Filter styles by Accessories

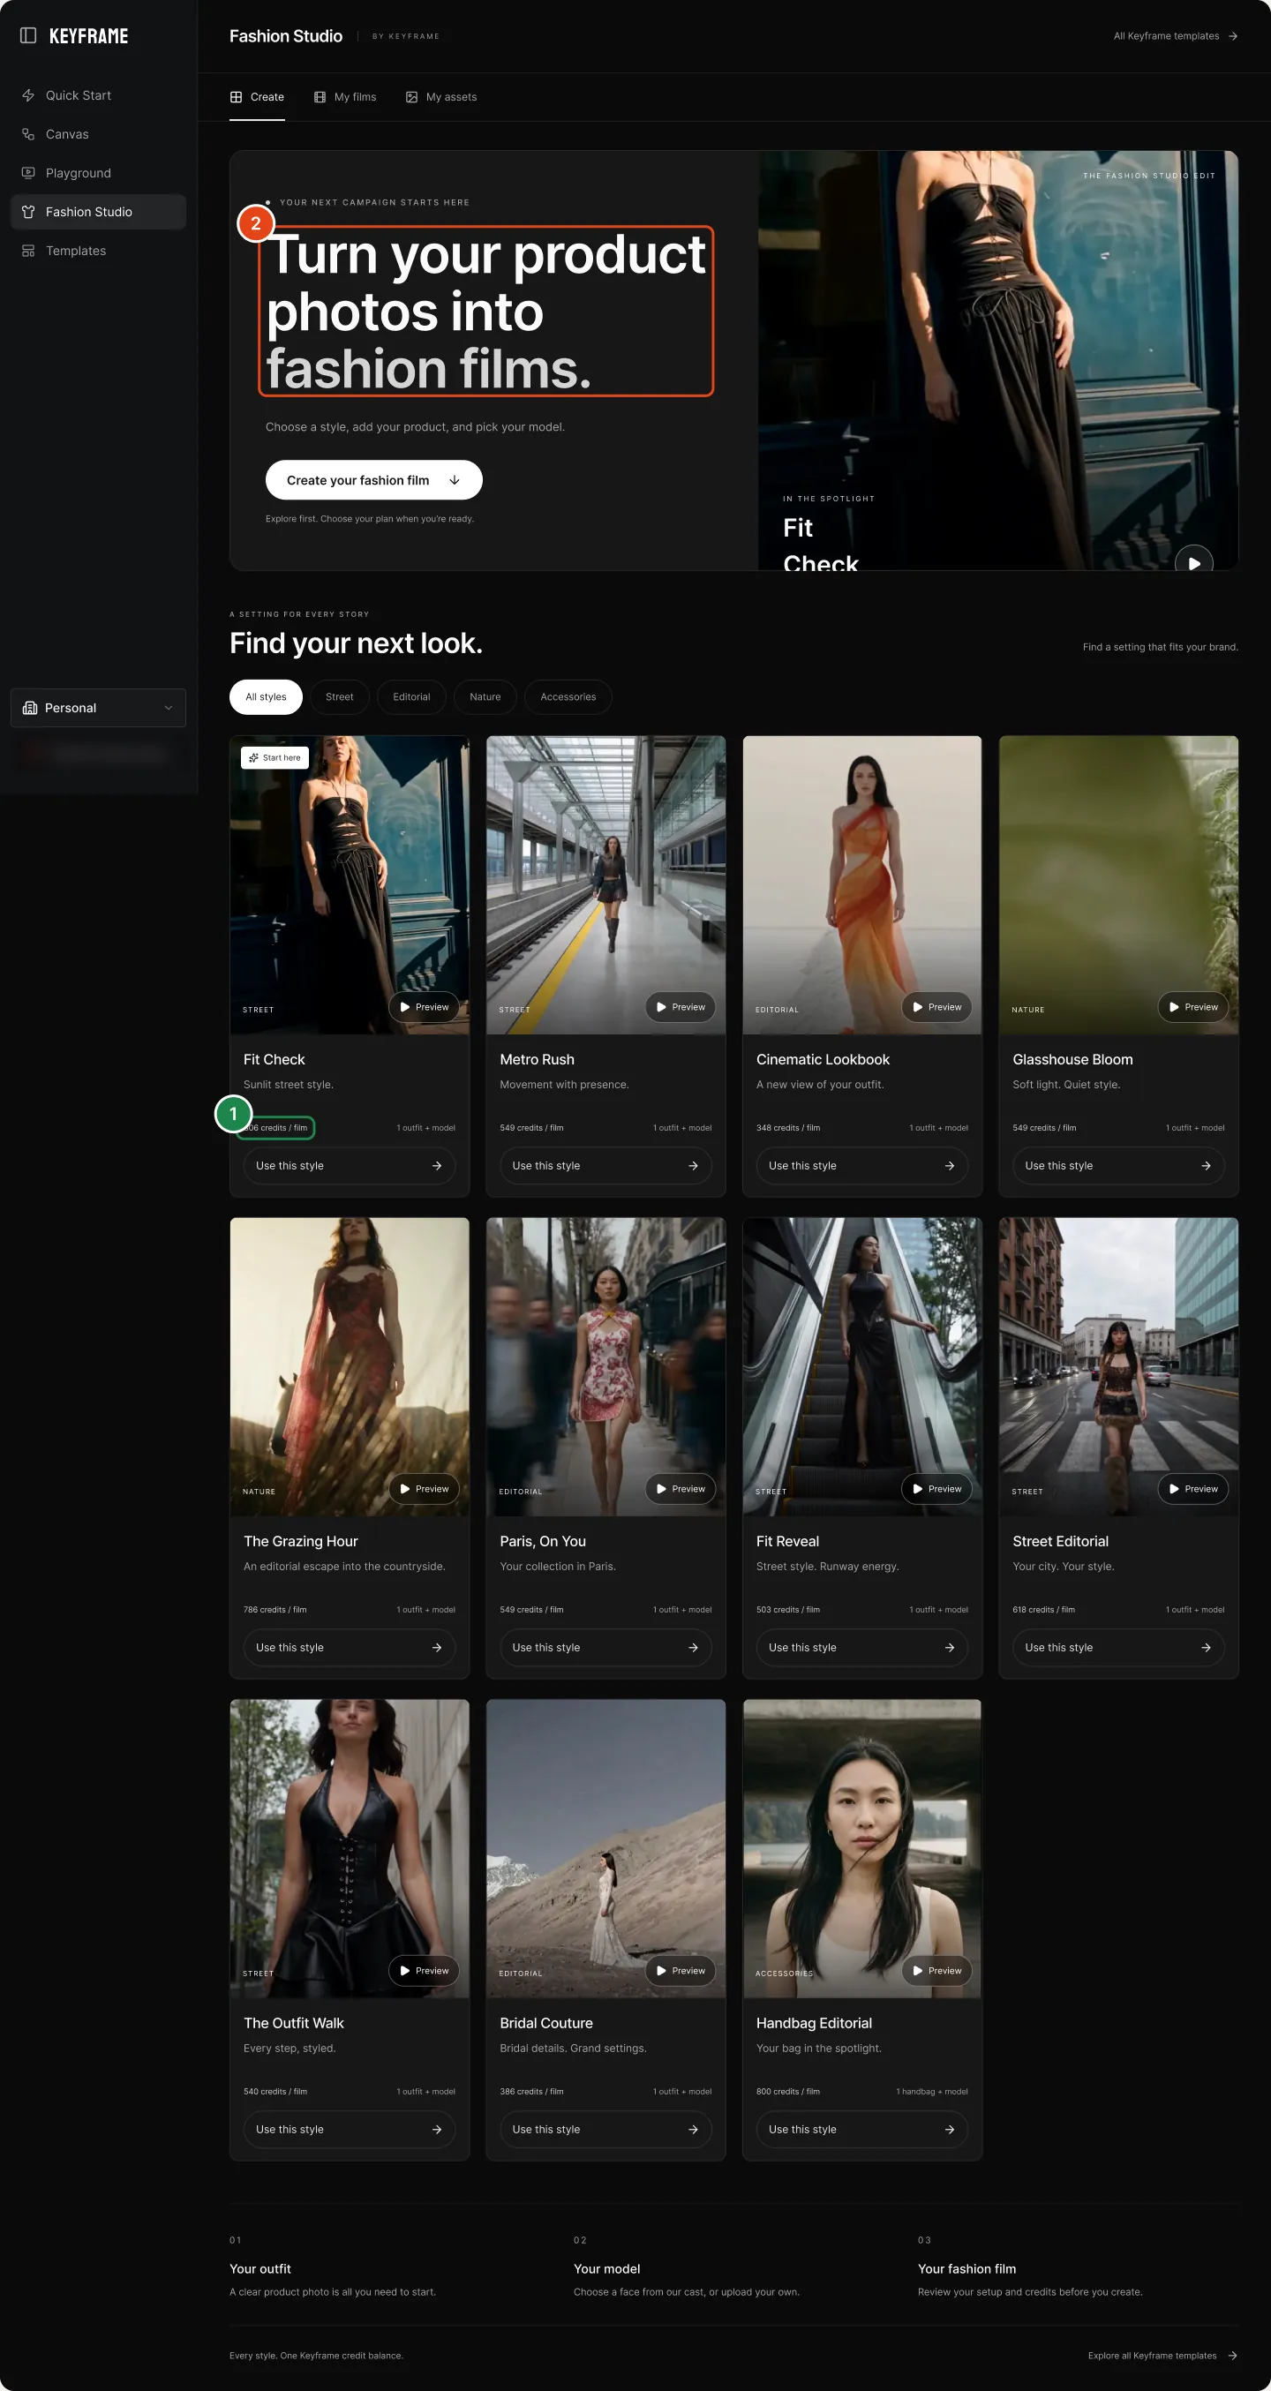pyautogui.click(x=568, y=697)
